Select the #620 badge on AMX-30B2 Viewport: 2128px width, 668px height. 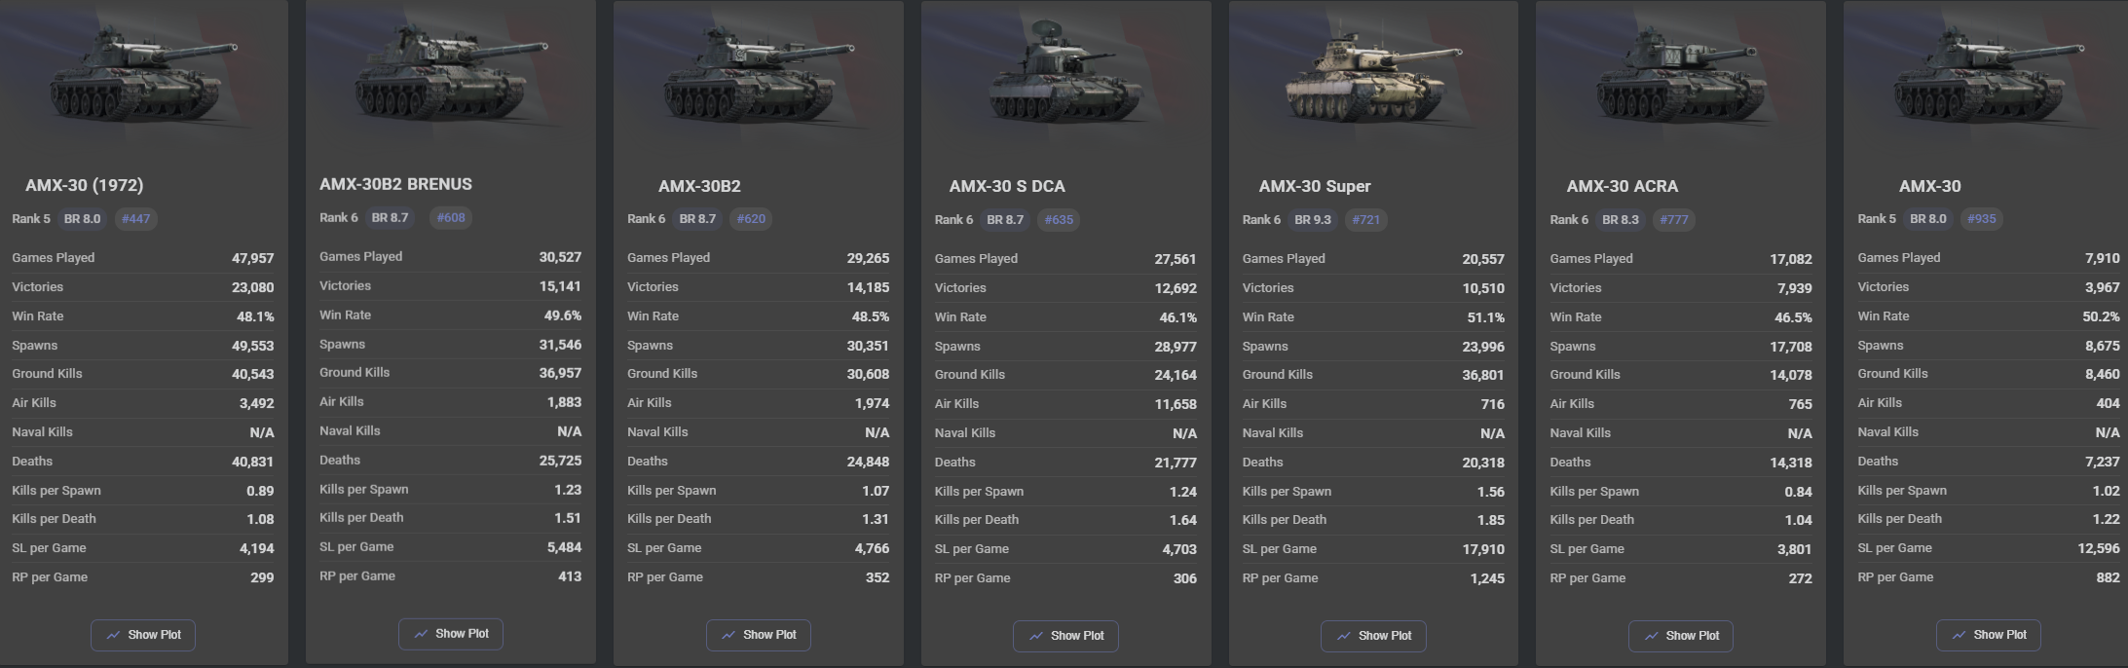coord(751,219)
